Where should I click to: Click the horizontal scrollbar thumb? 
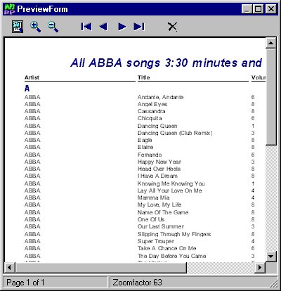point(101,267)
